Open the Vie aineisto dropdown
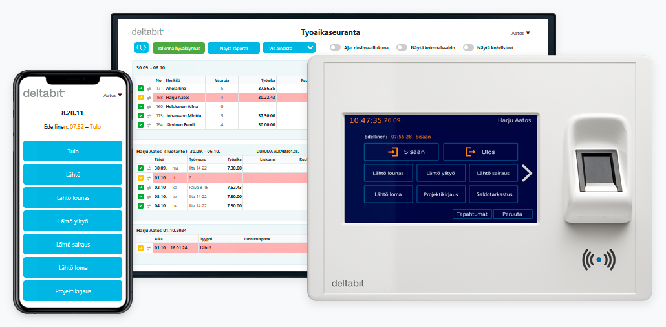Screen dimensions: 666x327 tap(289, 48)
